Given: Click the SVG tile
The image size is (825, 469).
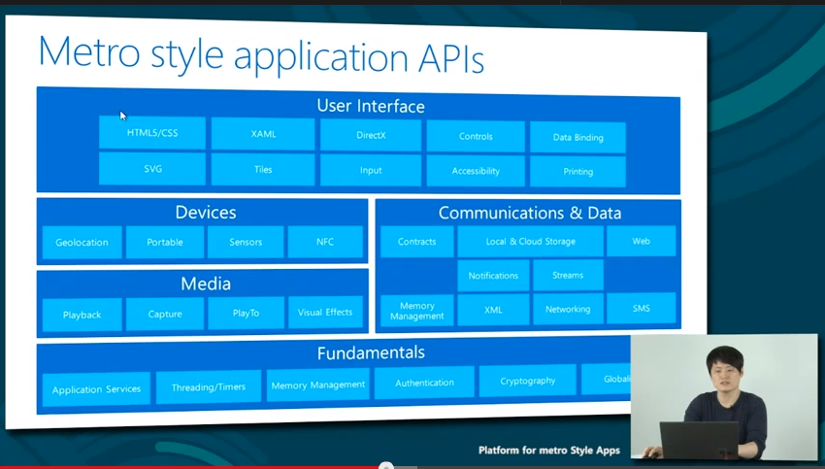Looking at the screenshot, I should click(152, 169).
